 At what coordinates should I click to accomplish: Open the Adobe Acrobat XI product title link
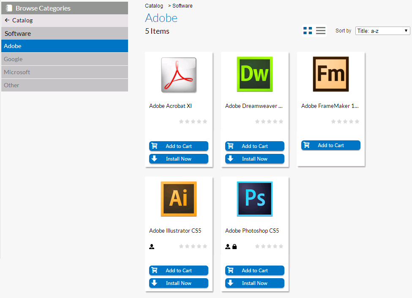click(x=170, y=106)
